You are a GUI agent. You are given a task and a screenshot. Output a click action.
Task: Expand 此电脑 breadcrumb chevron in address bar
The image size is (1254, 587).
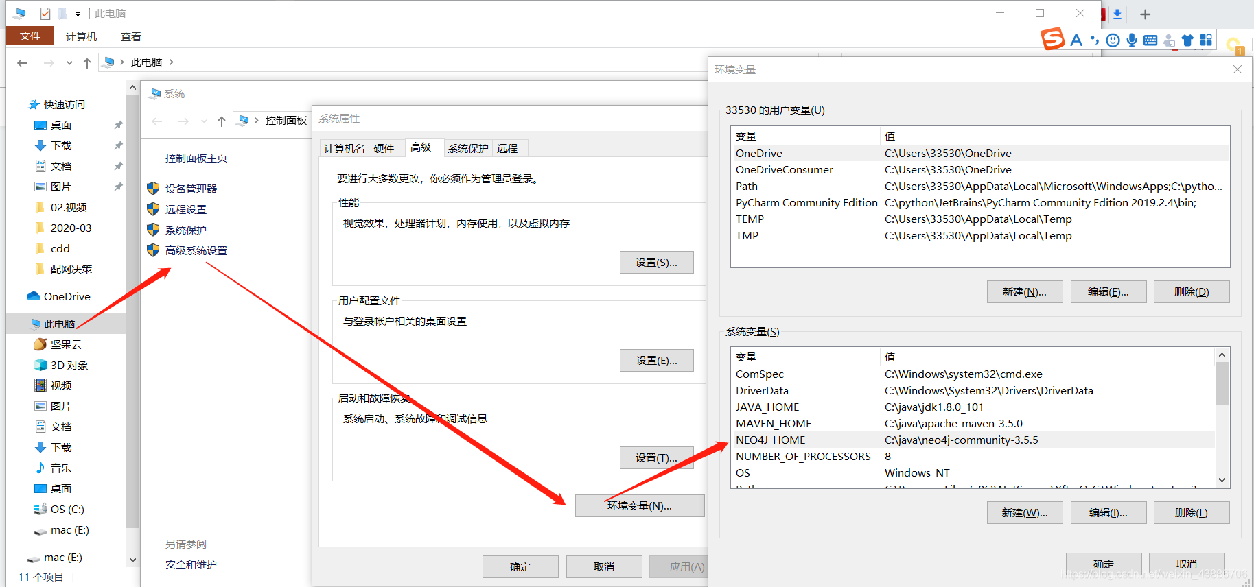[x=172, y=62]
